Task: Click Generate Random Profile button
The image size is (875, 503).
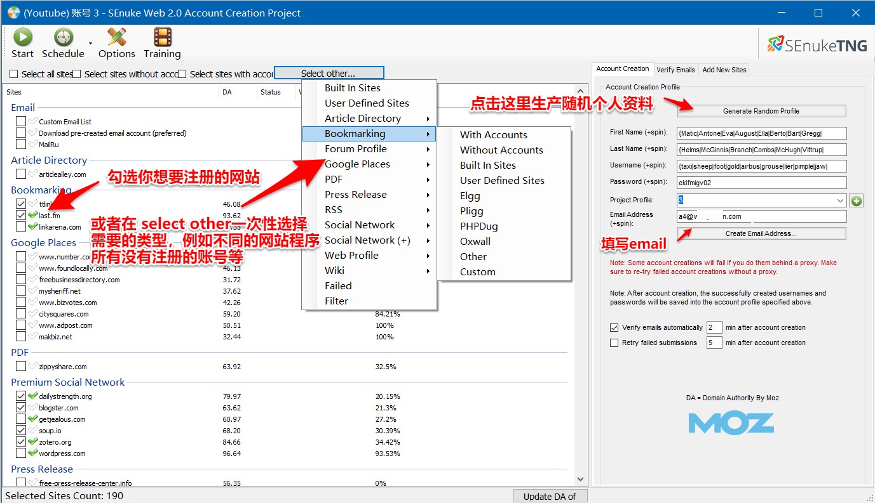Action: [x=761, y=111]
